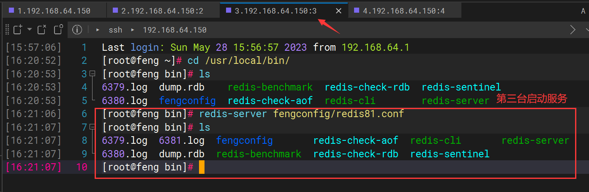
Task: Switch to tab 1.192.168.64.150
Action: [x=53, y=11]
